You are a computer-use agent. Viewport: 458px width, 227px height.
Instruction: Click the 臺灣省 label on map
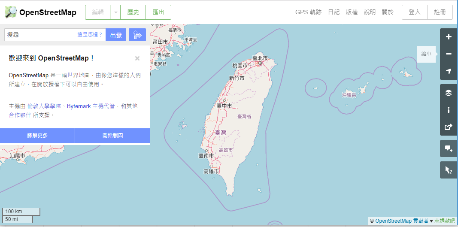pyautogui.click(x=244, y=116)
